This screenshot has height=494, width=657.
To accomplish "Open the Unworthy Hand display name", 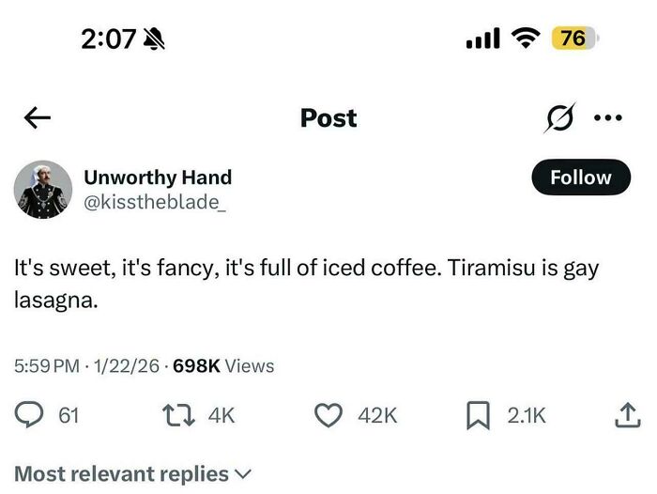I will pos(158,177).
